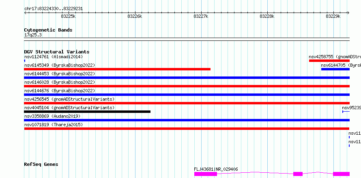Viewport: 361px width, 178px height.
Task: Click the nsv1124761 (Alsmadi2014) label
Action: (54, 57)
